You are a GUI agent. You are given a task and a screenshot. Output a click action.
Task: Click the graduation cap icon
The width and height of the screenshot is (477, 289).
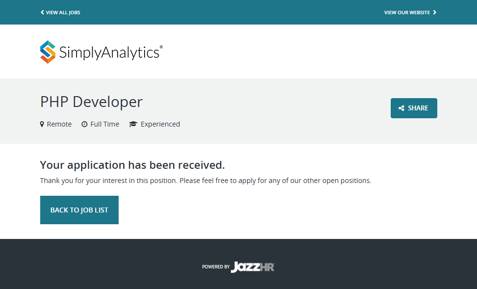coord(133,124)
